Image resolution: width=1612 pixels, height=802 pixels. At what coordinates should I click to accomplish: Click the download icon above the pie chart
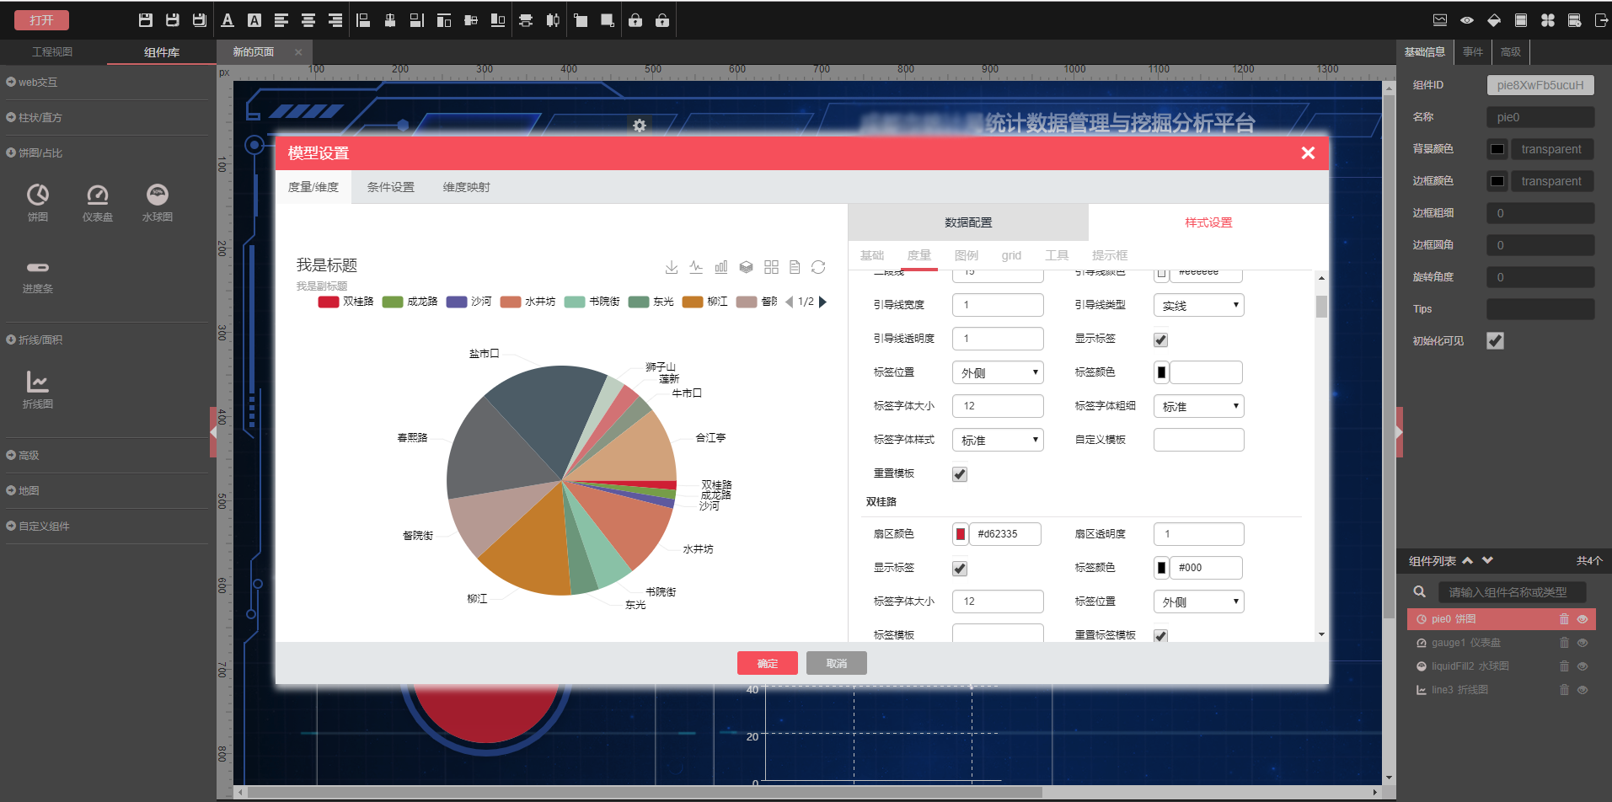point(671,267)
